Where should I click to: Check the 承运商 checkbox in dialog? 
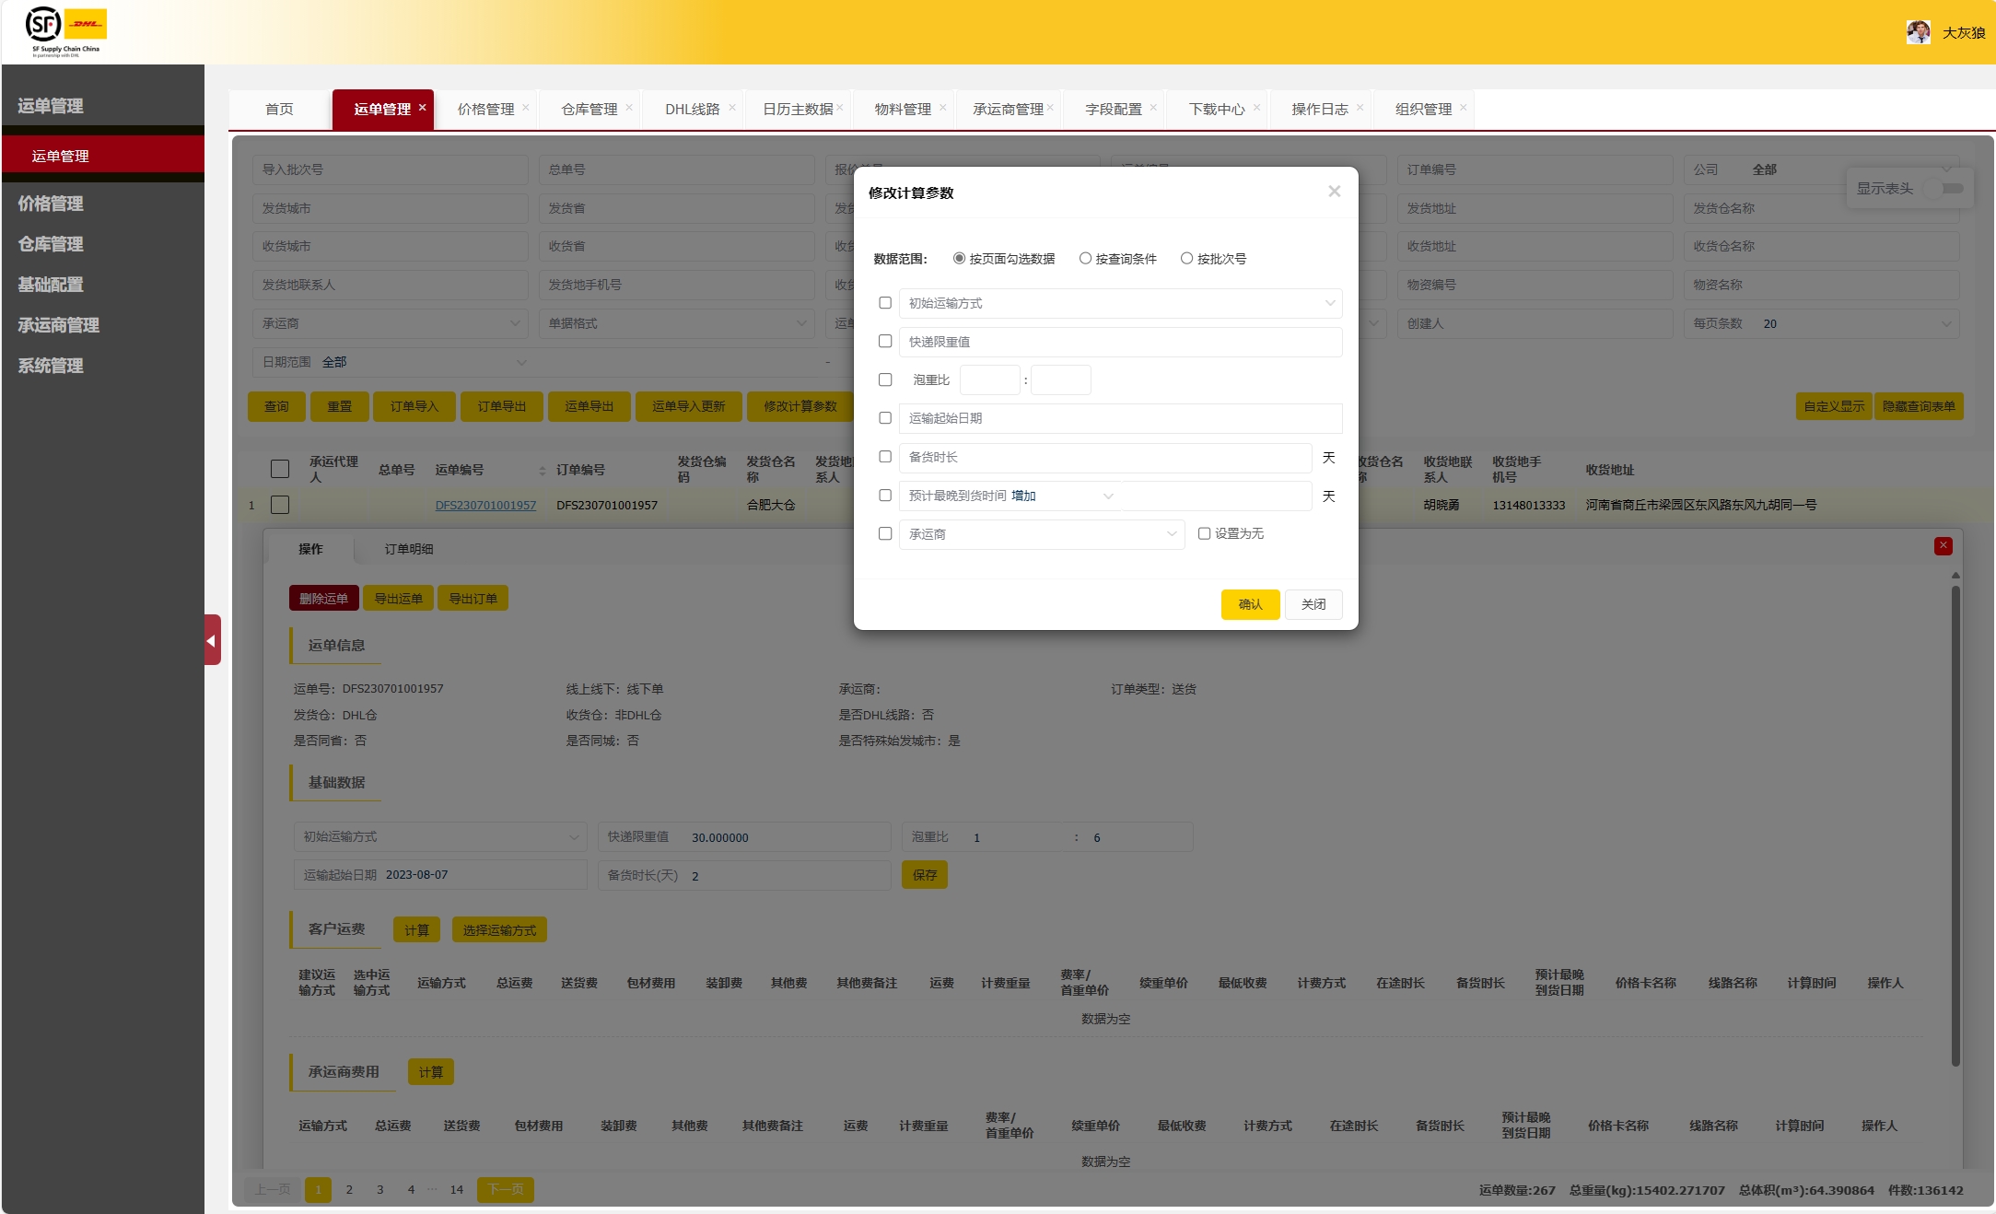(885, 533)
